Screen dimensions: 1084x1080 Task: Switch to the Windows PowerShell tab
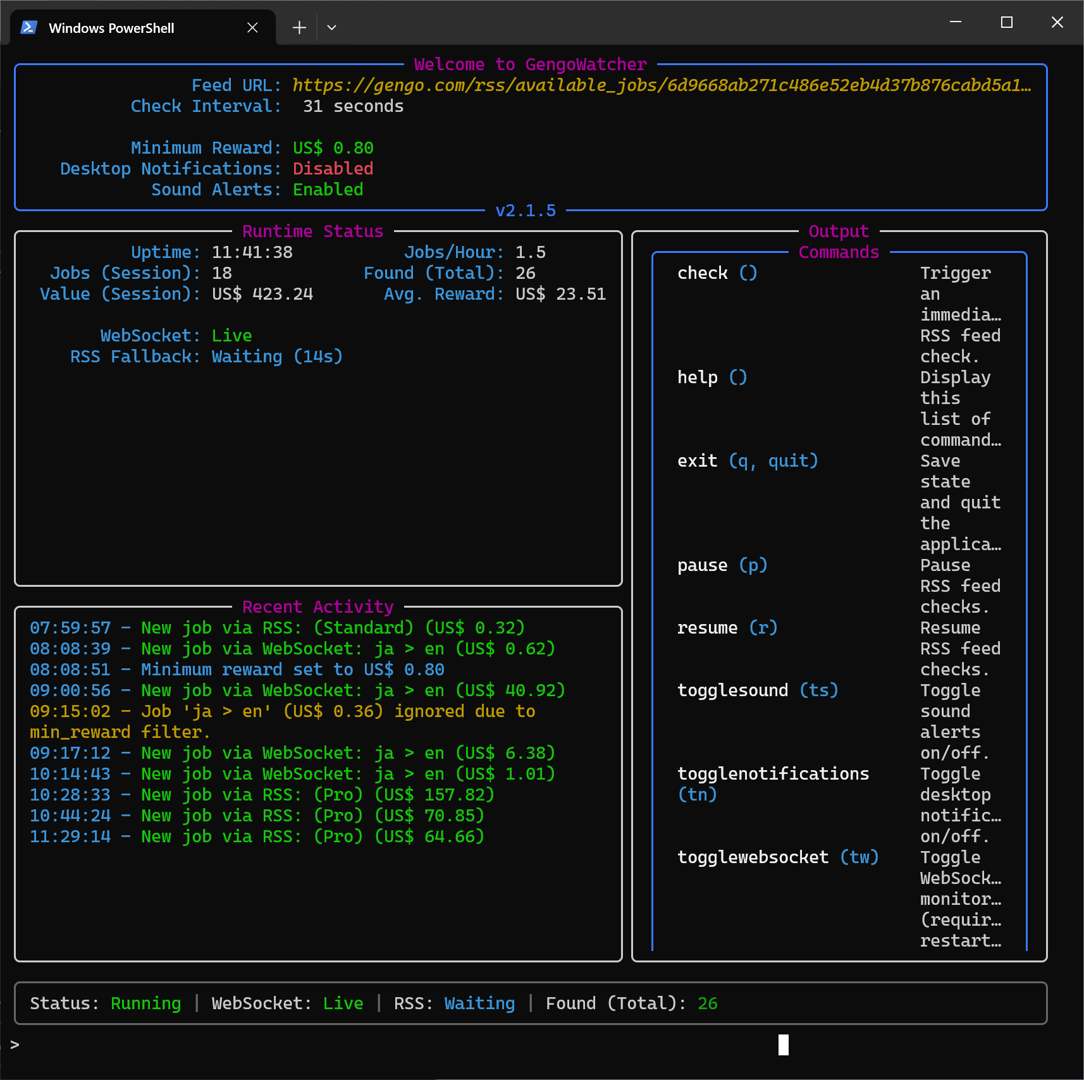112,27
